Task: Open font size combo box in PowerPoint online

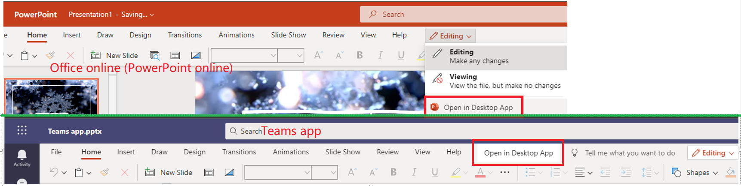Action: tap(291, 55)
